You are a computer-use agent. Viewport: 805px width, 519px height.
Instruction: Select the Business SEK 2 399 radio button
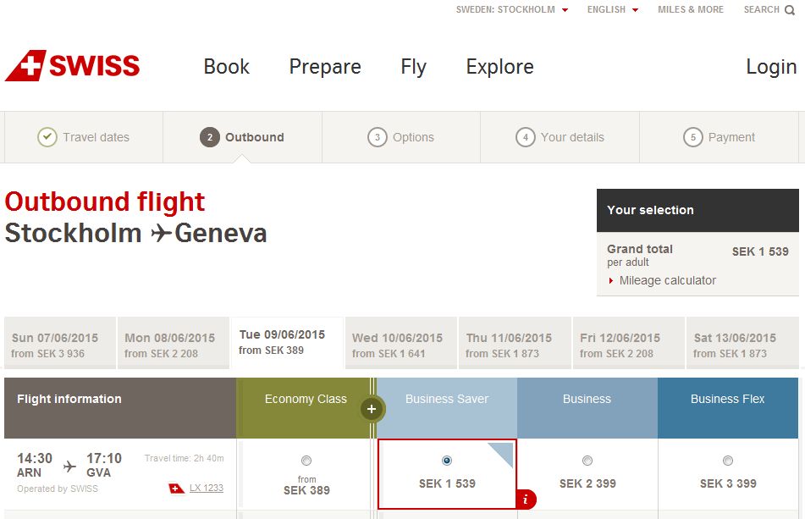coord(587,461)
